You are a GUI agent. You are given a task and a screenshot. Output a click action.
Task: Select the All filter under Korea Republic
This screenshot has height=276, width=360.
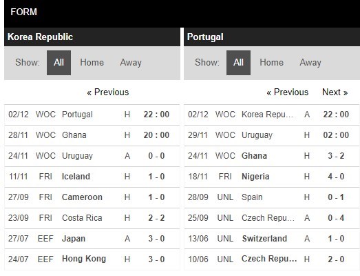[x=59, y=63]
